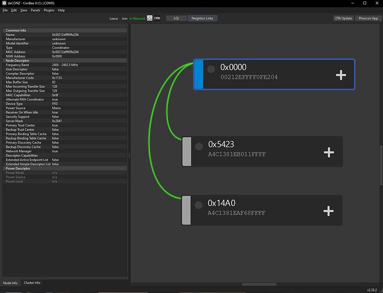Click the deCONZ app icon in title bar
The height and width of the screenshot is (293, 383).
point(4,3)
